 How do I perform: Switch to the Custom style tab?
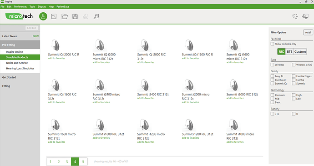click(x=300, y=52)
